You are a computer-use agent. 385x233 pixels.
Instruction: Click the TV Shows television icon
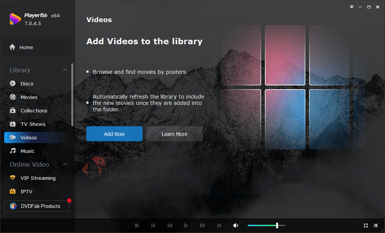click(13, 124)
